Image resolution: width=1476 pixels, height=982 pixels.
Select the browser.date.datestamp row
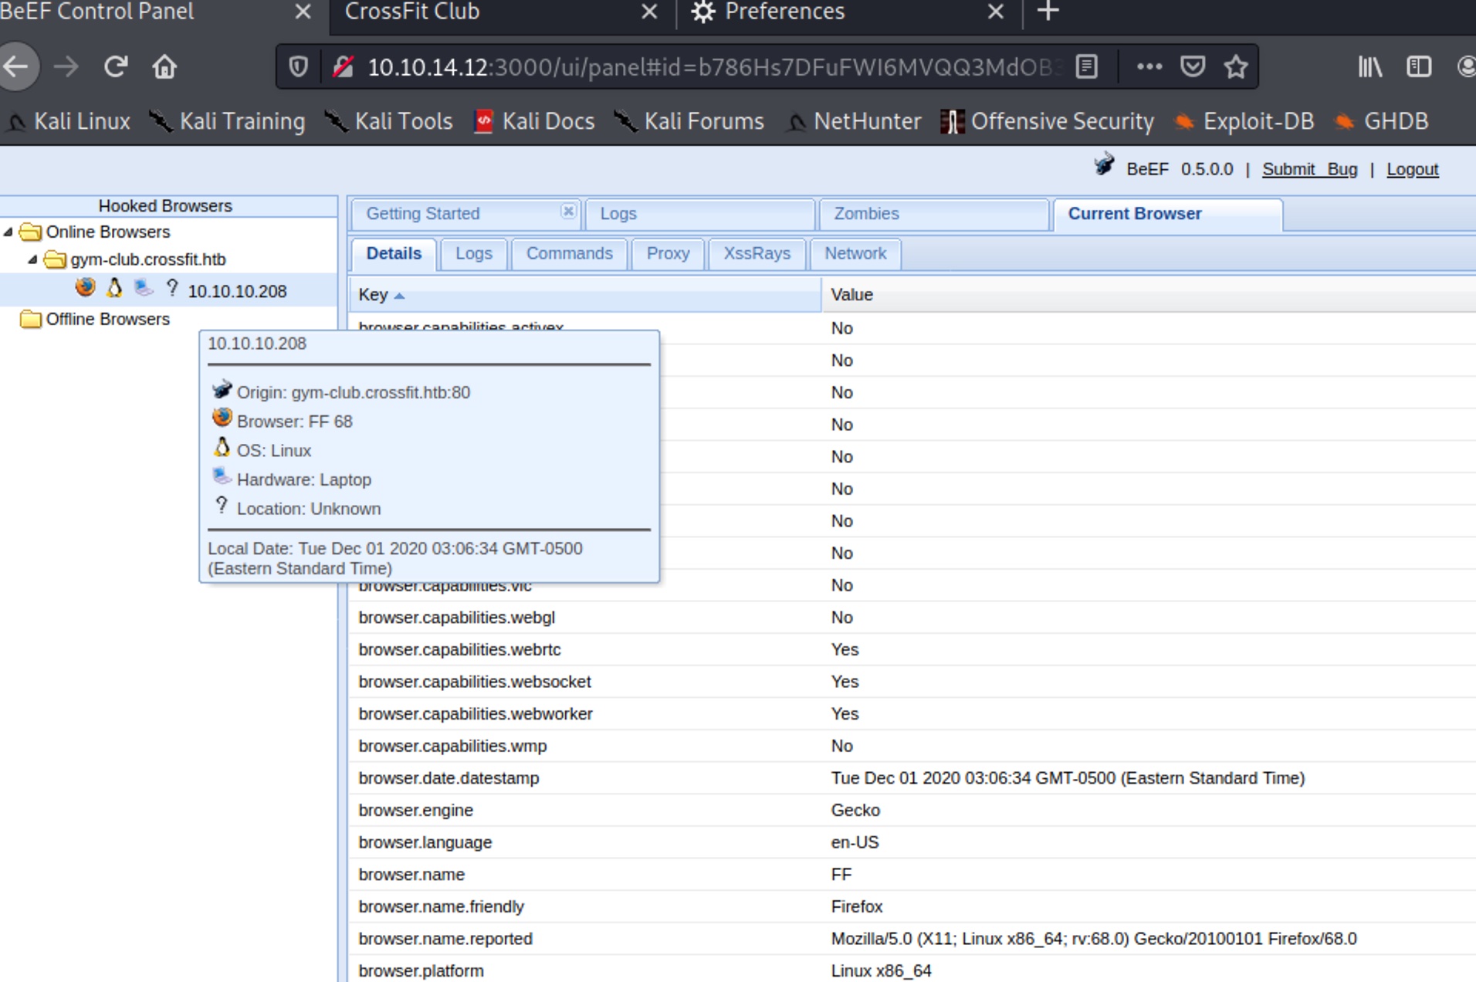point(912,778)
